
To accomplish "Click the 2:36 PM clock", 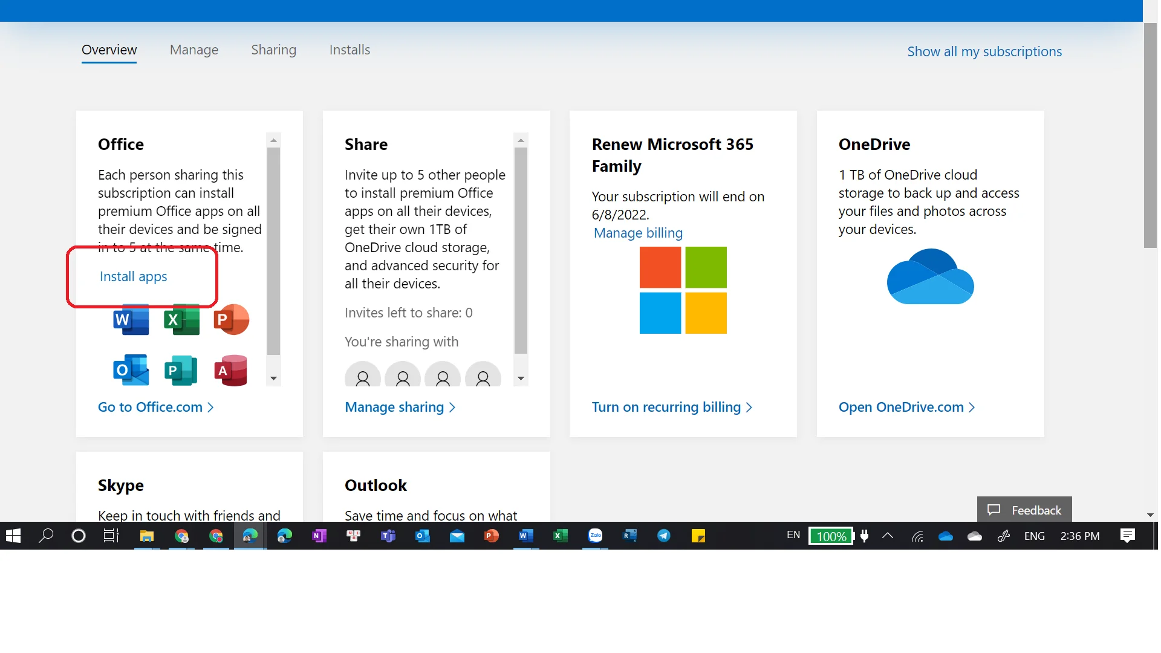I will click(1080, 536).
